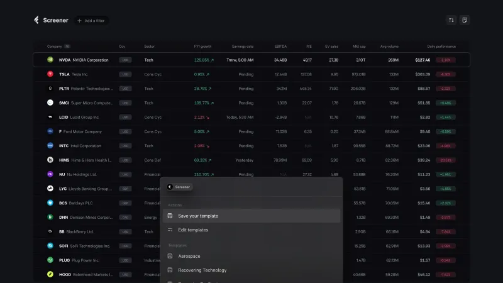This screenshot has width=503, height=283.
Task: Click the HIMS company logo
Action: tap(50, 160)
